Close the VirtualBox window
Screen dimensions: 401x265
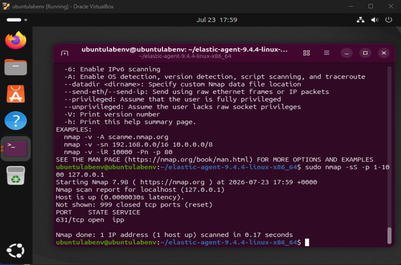coord(390,7)
